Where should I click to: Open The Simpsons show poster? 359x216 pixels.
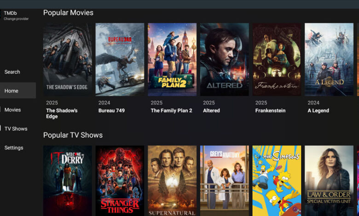pos(277,181)
